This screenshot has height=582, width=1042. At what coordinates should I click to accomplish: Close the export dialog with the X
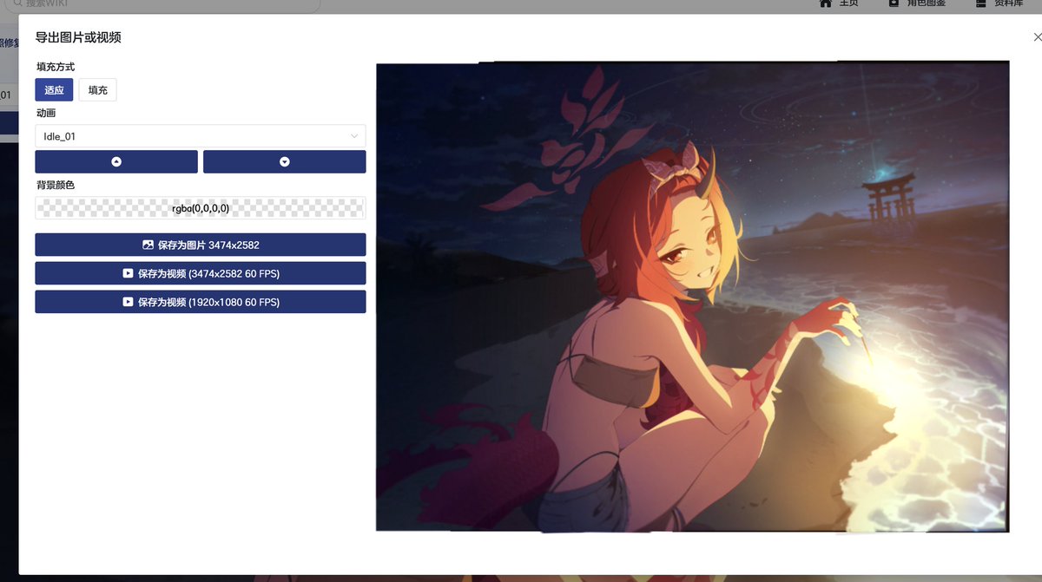1037,36
